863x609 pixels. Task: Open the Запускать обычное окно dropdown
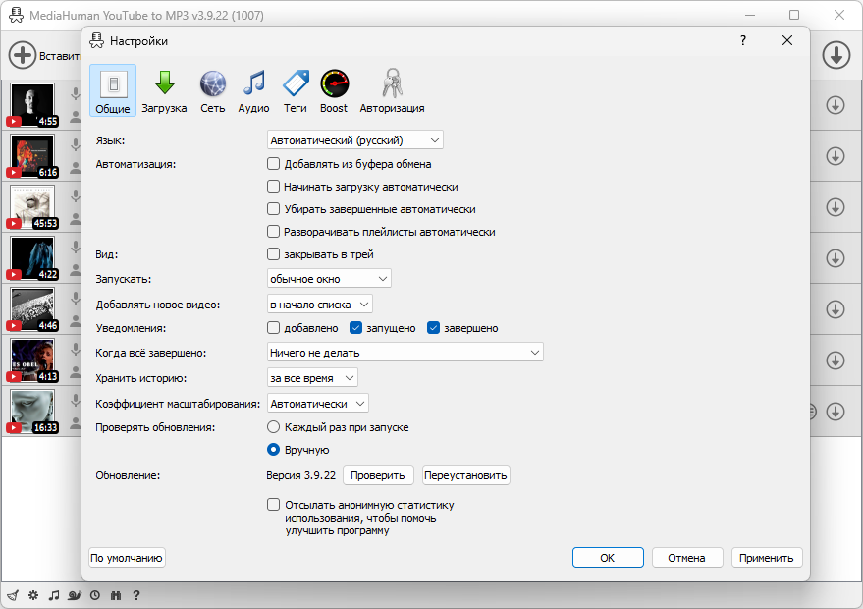tap(329, 279)
